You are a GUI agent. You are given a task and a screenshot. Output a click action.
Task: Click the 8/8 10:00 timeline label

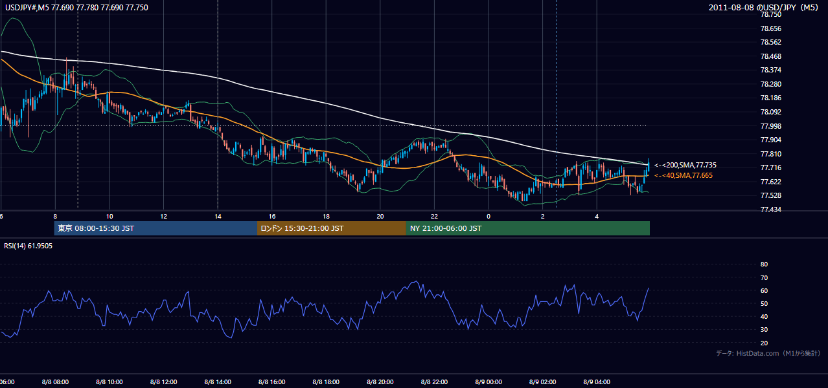coord(109,382)
